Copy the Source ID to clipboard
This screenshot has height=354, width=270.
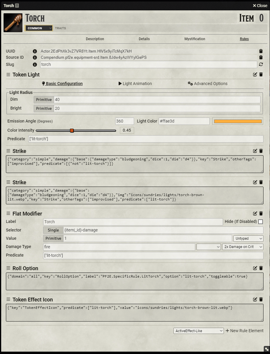[261, 58]
